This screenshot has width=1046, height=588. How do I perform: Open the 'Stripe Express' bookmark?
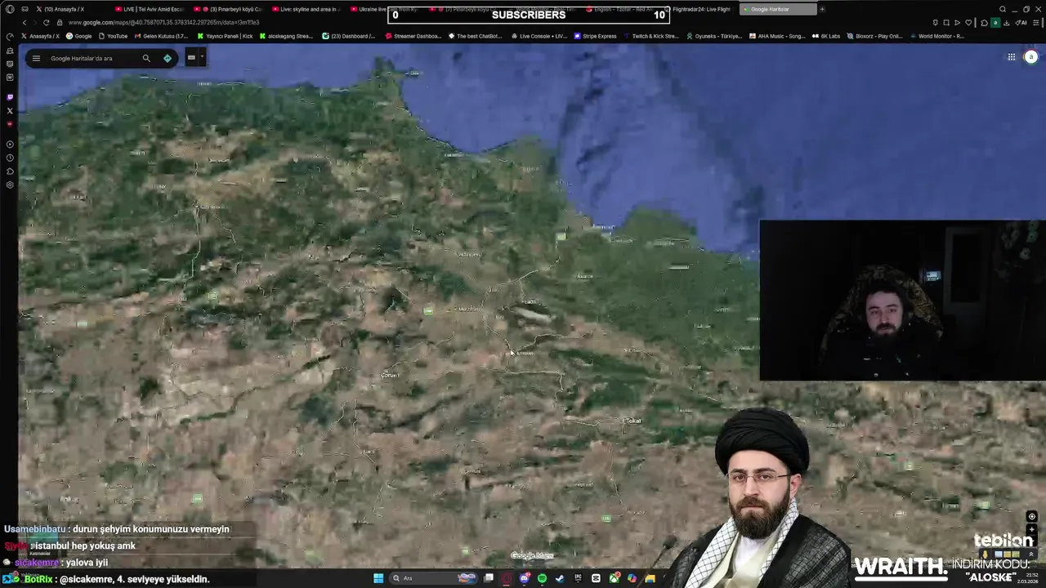point(595,36)
